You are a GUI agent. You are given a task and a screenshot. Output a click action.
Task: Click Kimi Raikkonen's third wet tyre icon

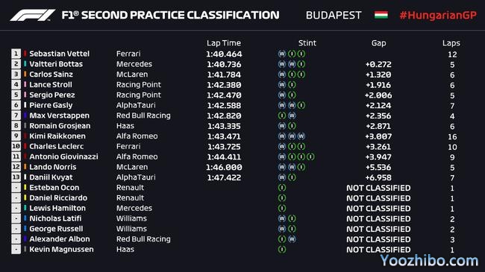tap(301, 136)
